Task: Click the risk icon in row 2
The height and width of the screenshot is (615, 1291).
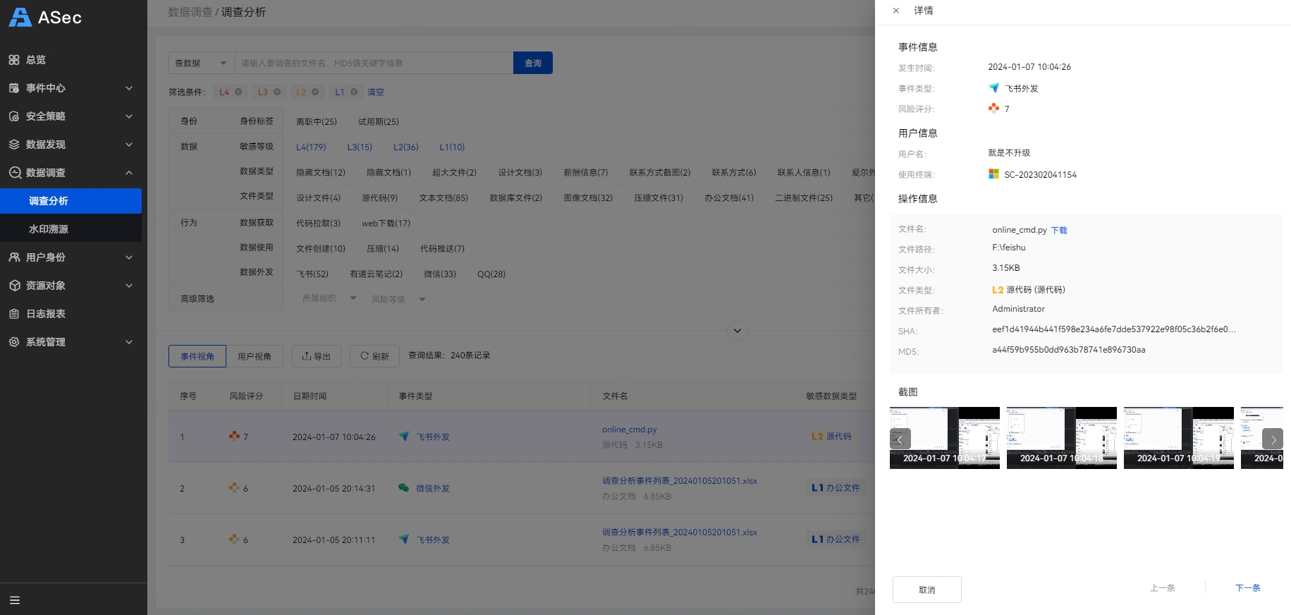Action: (x=234, y=487)
